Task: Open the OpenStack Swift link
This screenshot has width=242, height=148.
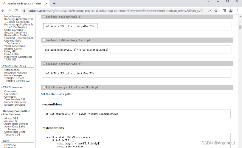Action: 15,132
